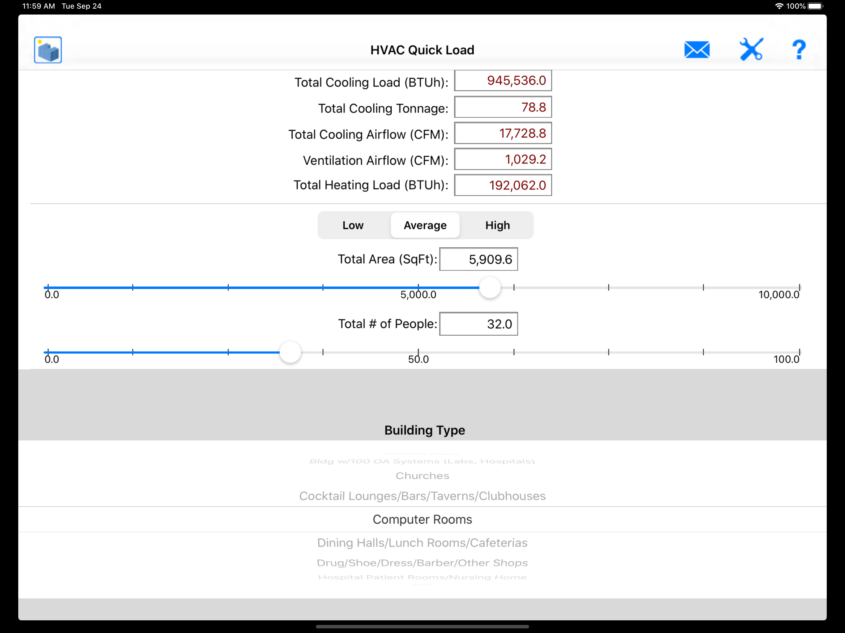Click the Wi-Fi status icon
This screenshot has width=845, height=633.
click(779, 6)
